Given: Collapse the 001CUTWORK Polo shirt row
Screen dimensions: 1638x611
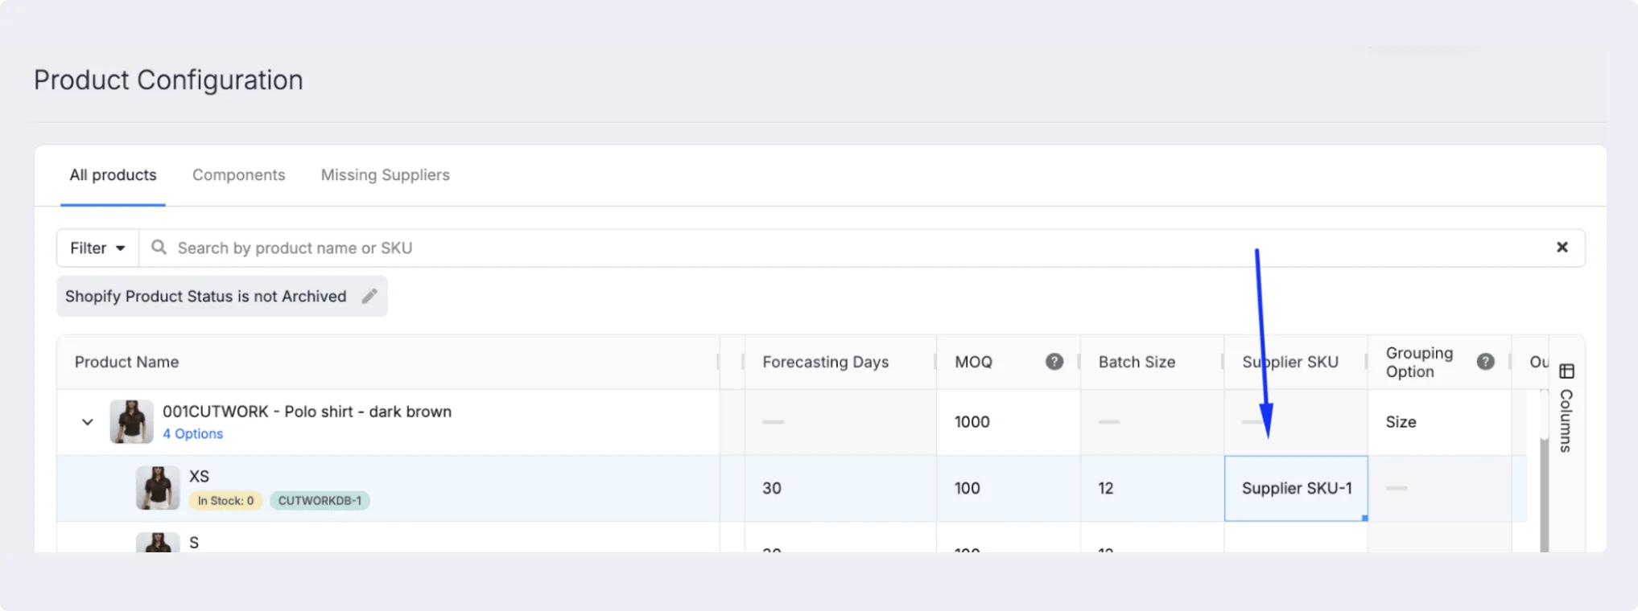Looking at the screenshot, I should 88,422.
